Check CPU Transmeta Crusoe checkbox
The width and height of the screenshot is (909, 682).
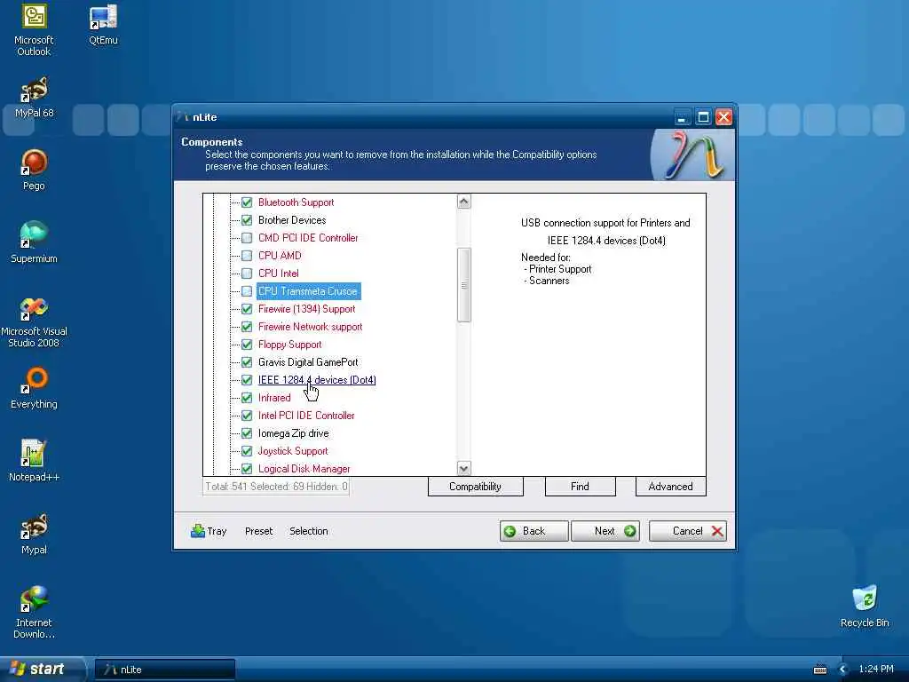tap(247, 291)
